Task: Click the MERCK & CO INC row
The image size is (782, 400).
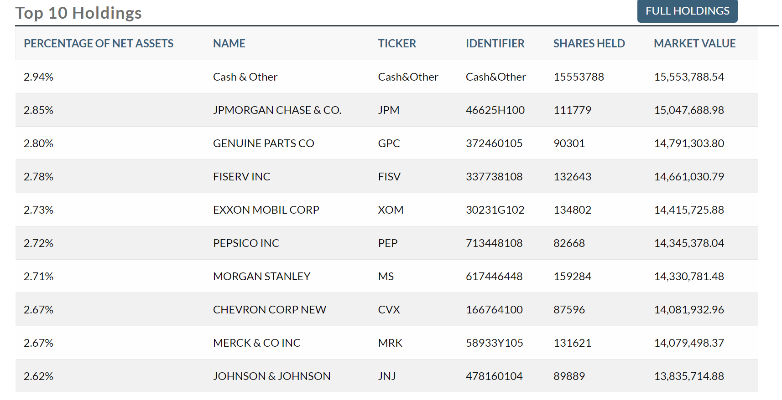Action: tap(256, 343)
